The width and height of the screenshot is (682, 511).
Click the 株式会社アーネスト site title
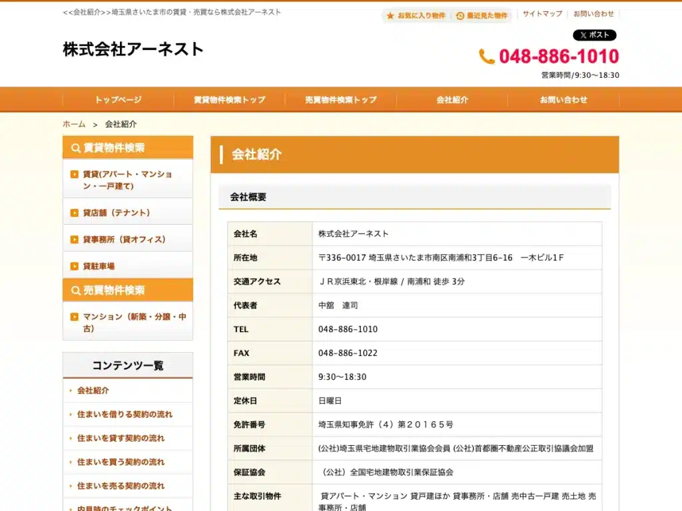point(133,49)
